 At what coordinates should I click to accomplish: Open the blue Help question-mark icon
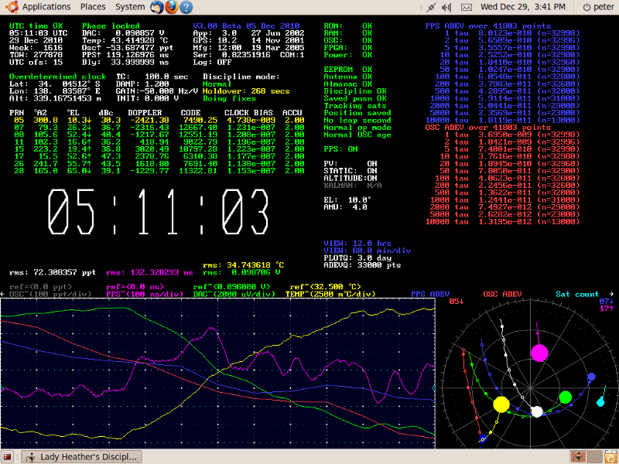click(186, 7)
